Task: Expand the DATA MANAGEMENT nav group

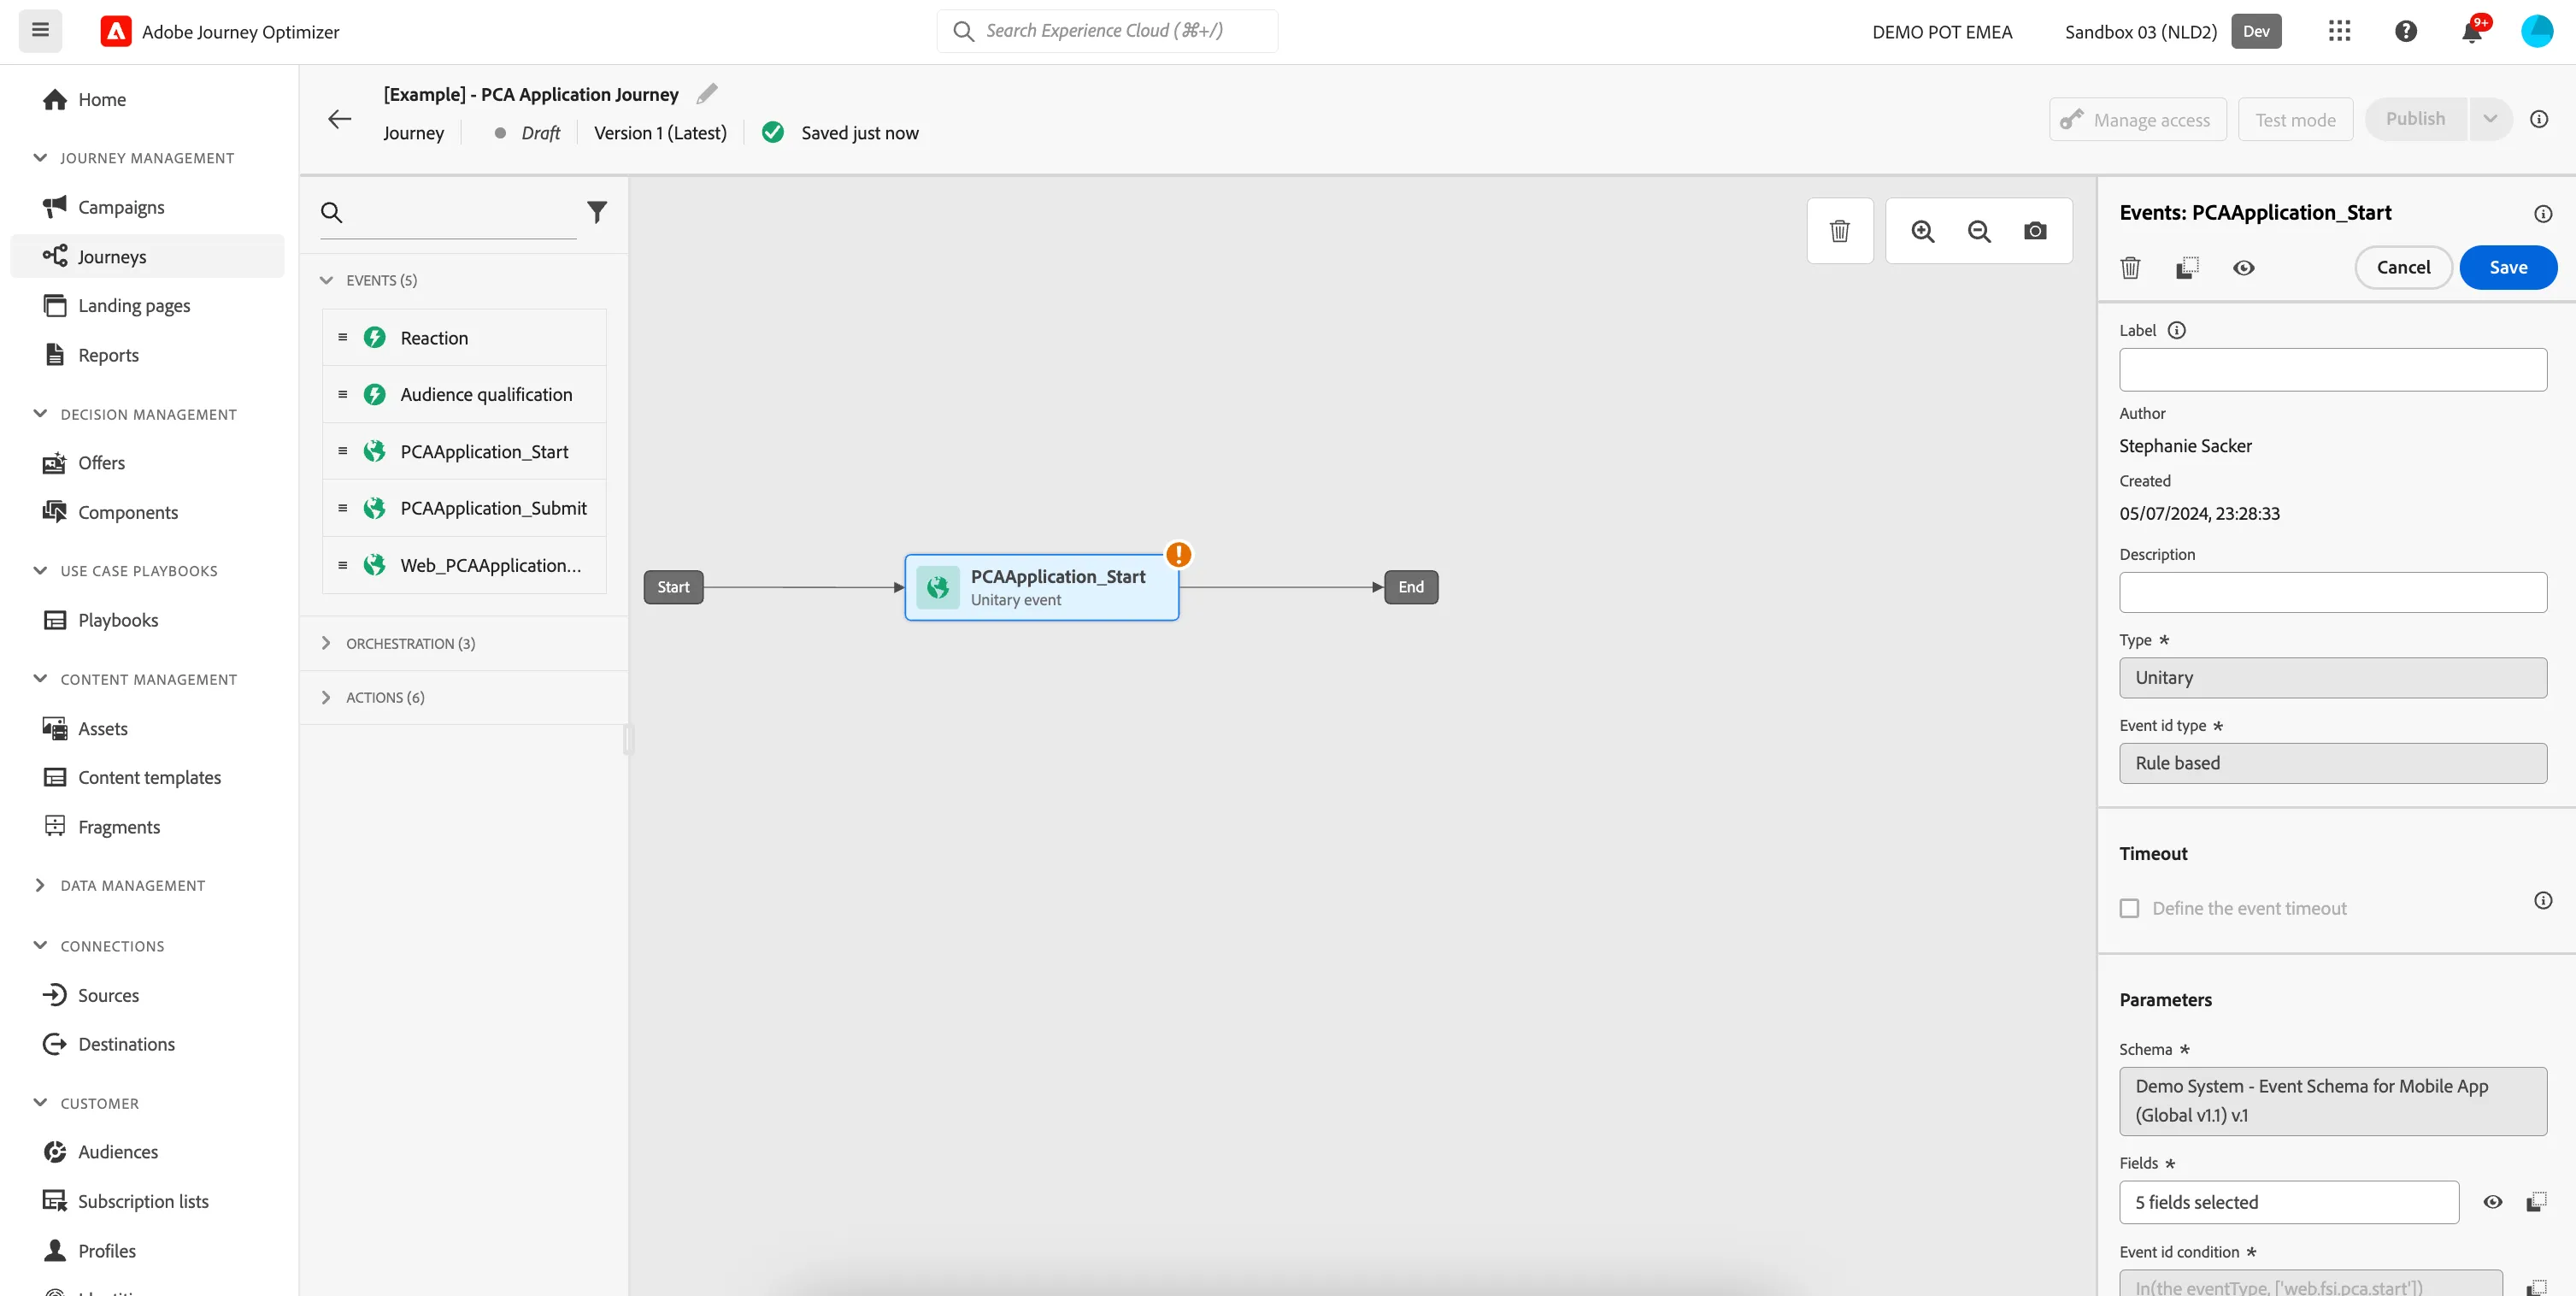Action: (40, 885)
